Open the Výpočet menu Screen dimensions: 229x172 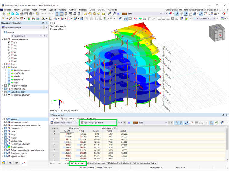(x=52, y=10)
